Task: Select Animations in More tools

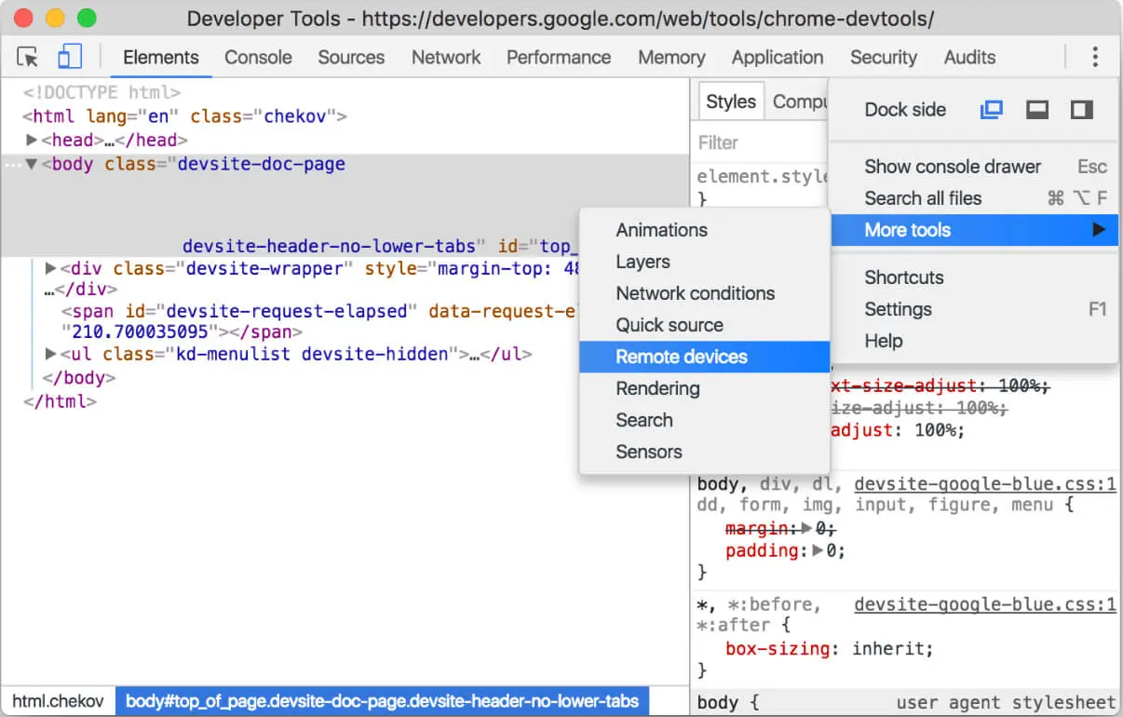Action: tap(704, 230)
